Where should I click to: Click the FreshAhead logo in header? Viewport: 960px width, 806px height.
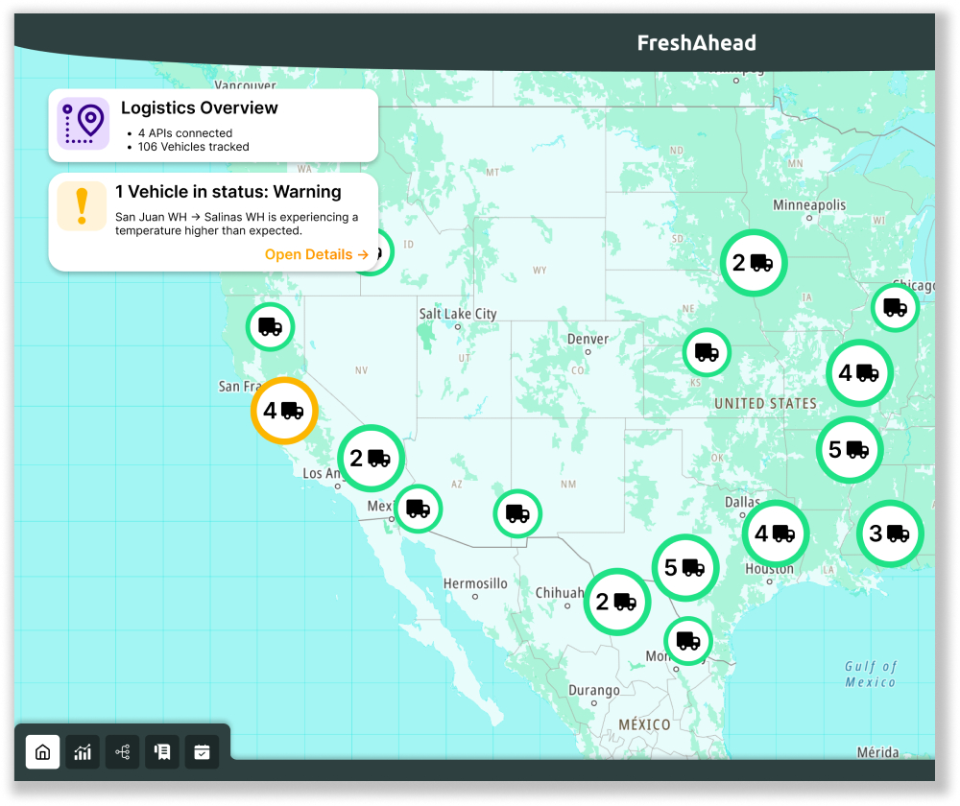696,42
